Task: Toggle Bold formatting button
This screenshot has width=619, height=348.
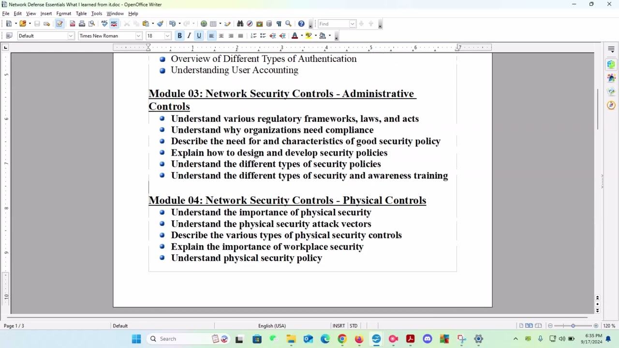Action: pos(179,36)
